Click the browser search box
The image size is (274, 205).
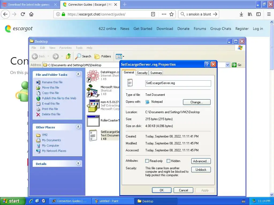199,14
